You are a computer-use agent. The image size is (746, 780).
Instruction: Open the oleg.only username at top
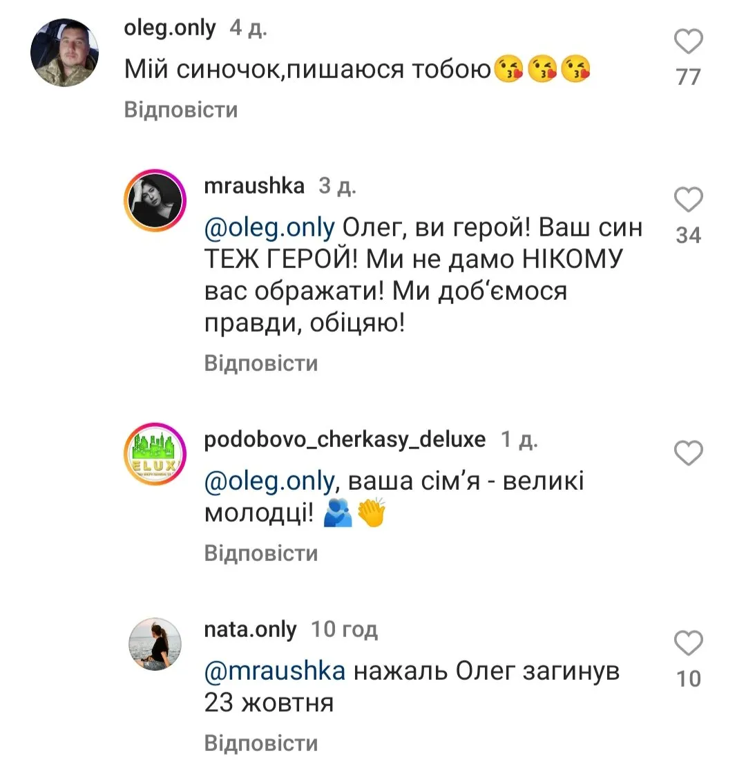tap(170, 28)
